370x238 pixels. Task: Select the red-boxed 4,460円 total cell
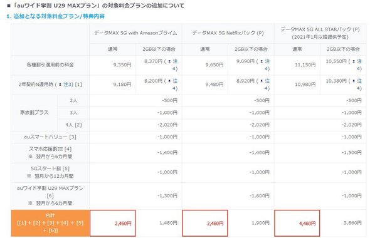(297, 223)
